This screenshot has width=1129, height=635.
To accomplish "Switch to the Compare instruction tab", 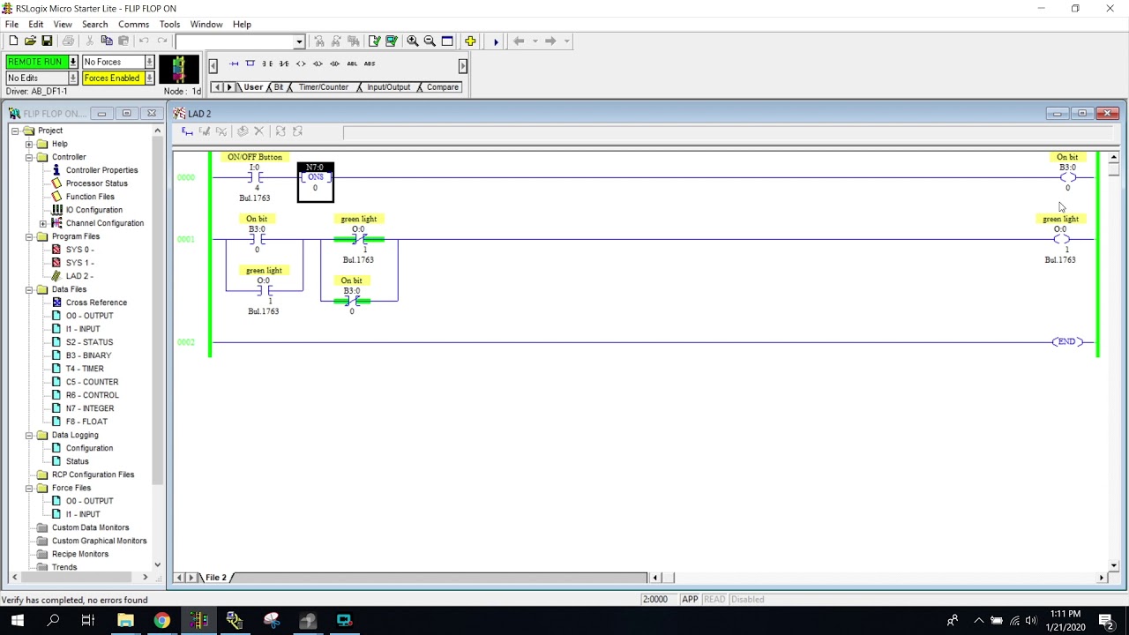I will tap(442, 87).
